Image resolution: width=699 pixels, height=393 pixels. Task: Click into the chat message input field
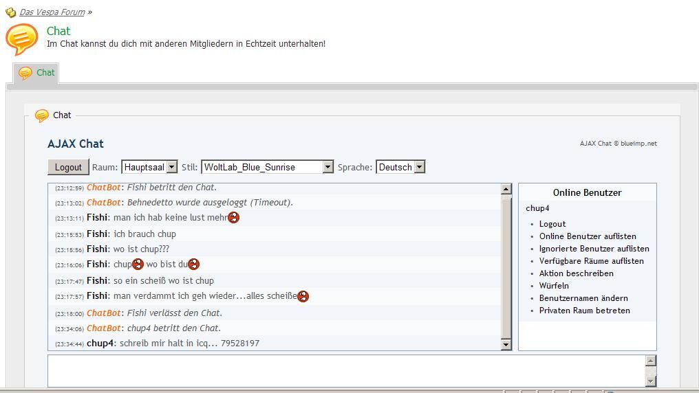click(345, 371)
